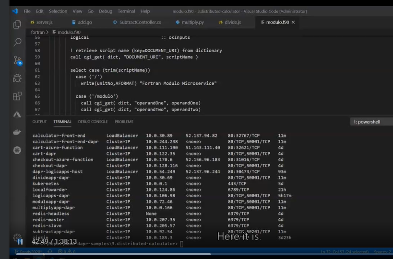Click 6789/TCP port of localforwarder
The height and width of the screenshot is (259, 393).
(238, 190)
